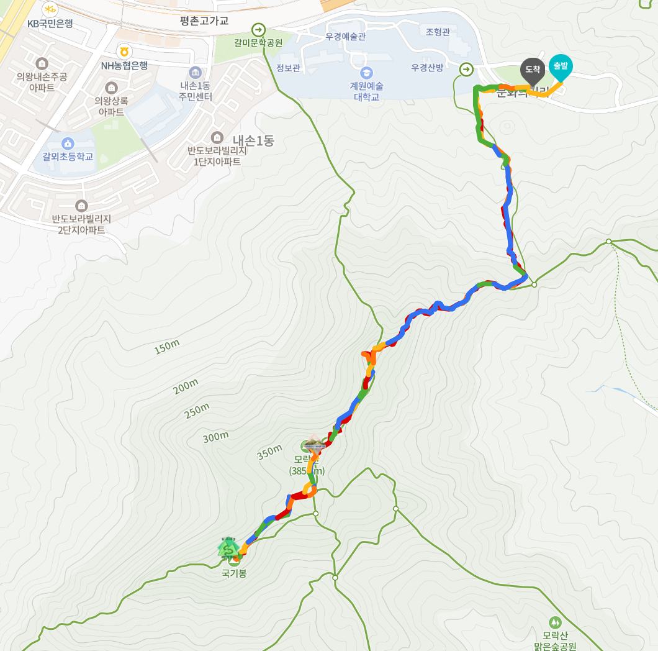The width and height of the screenshot is (658, 651).
Task: Select 반도보라빌리지 2단지아파트 icon
Action: [x=81, y=206]
